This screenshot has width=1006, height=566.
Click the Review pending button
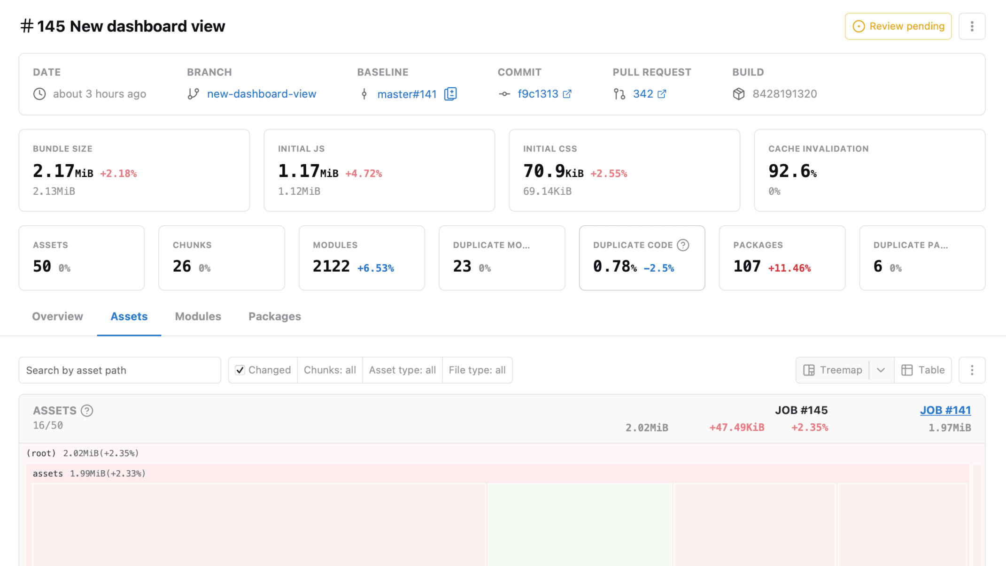pos(898,26)
